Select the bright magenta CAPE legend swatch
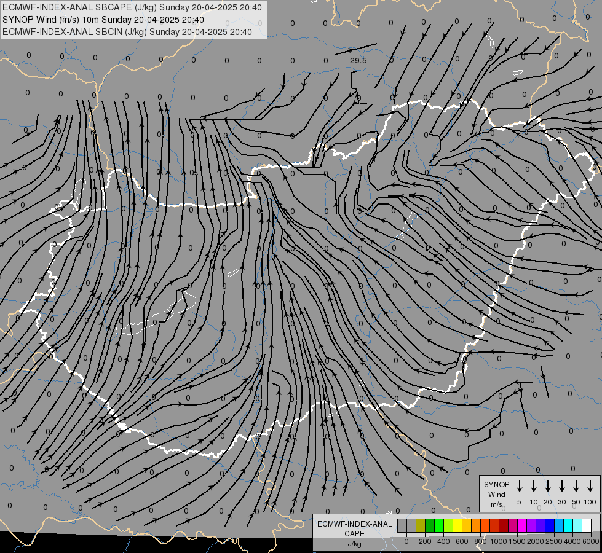The height and width of the screenshot is (553, 602). point(522,525)
